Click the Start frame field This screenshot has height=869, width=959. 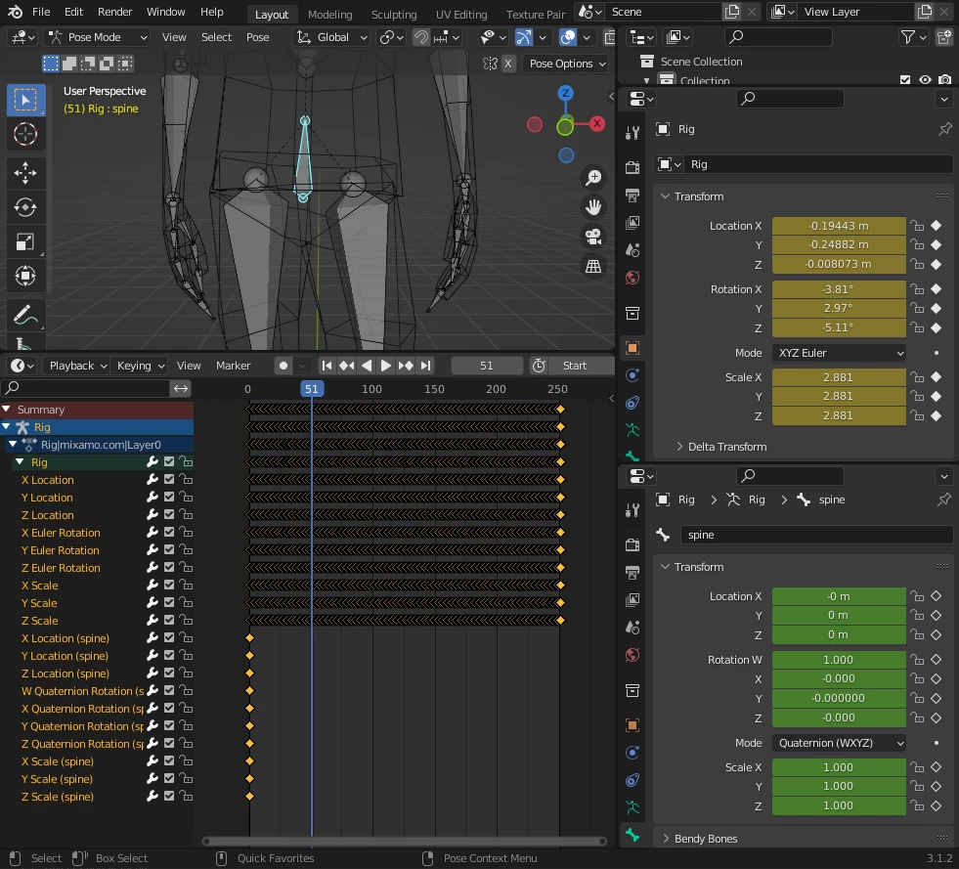581,366
